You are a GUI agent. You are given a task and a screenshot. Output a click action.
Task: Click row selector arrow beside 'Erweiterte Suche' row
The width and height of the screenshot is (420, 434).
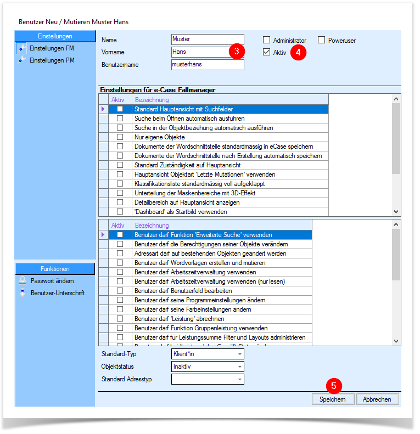click(x=103, y=235)
